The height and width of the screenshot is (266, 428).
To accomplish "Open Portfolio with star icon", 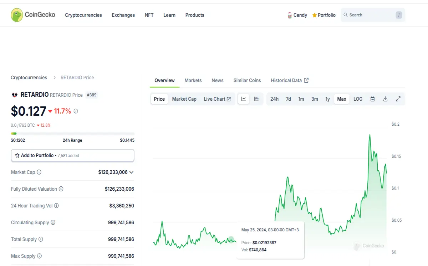I will (324, 15).
